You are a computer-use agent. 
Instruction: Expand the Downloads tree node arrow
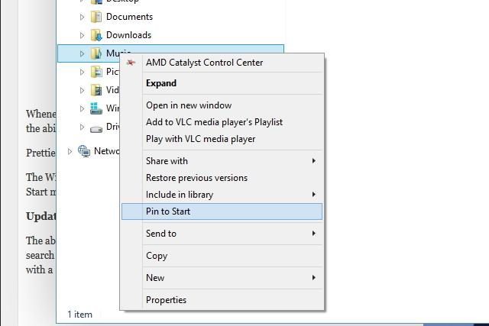pyautogui.click(x=82, y=35)
